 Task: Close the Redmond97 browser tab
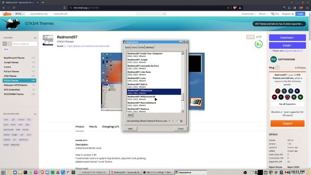(x=37, y=2)
